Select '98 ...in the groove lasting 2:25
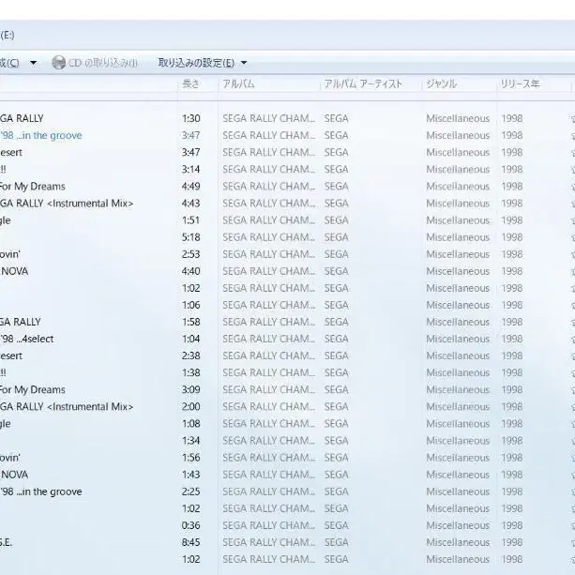This screenshot has height=575, width=575. click(40, 492)
